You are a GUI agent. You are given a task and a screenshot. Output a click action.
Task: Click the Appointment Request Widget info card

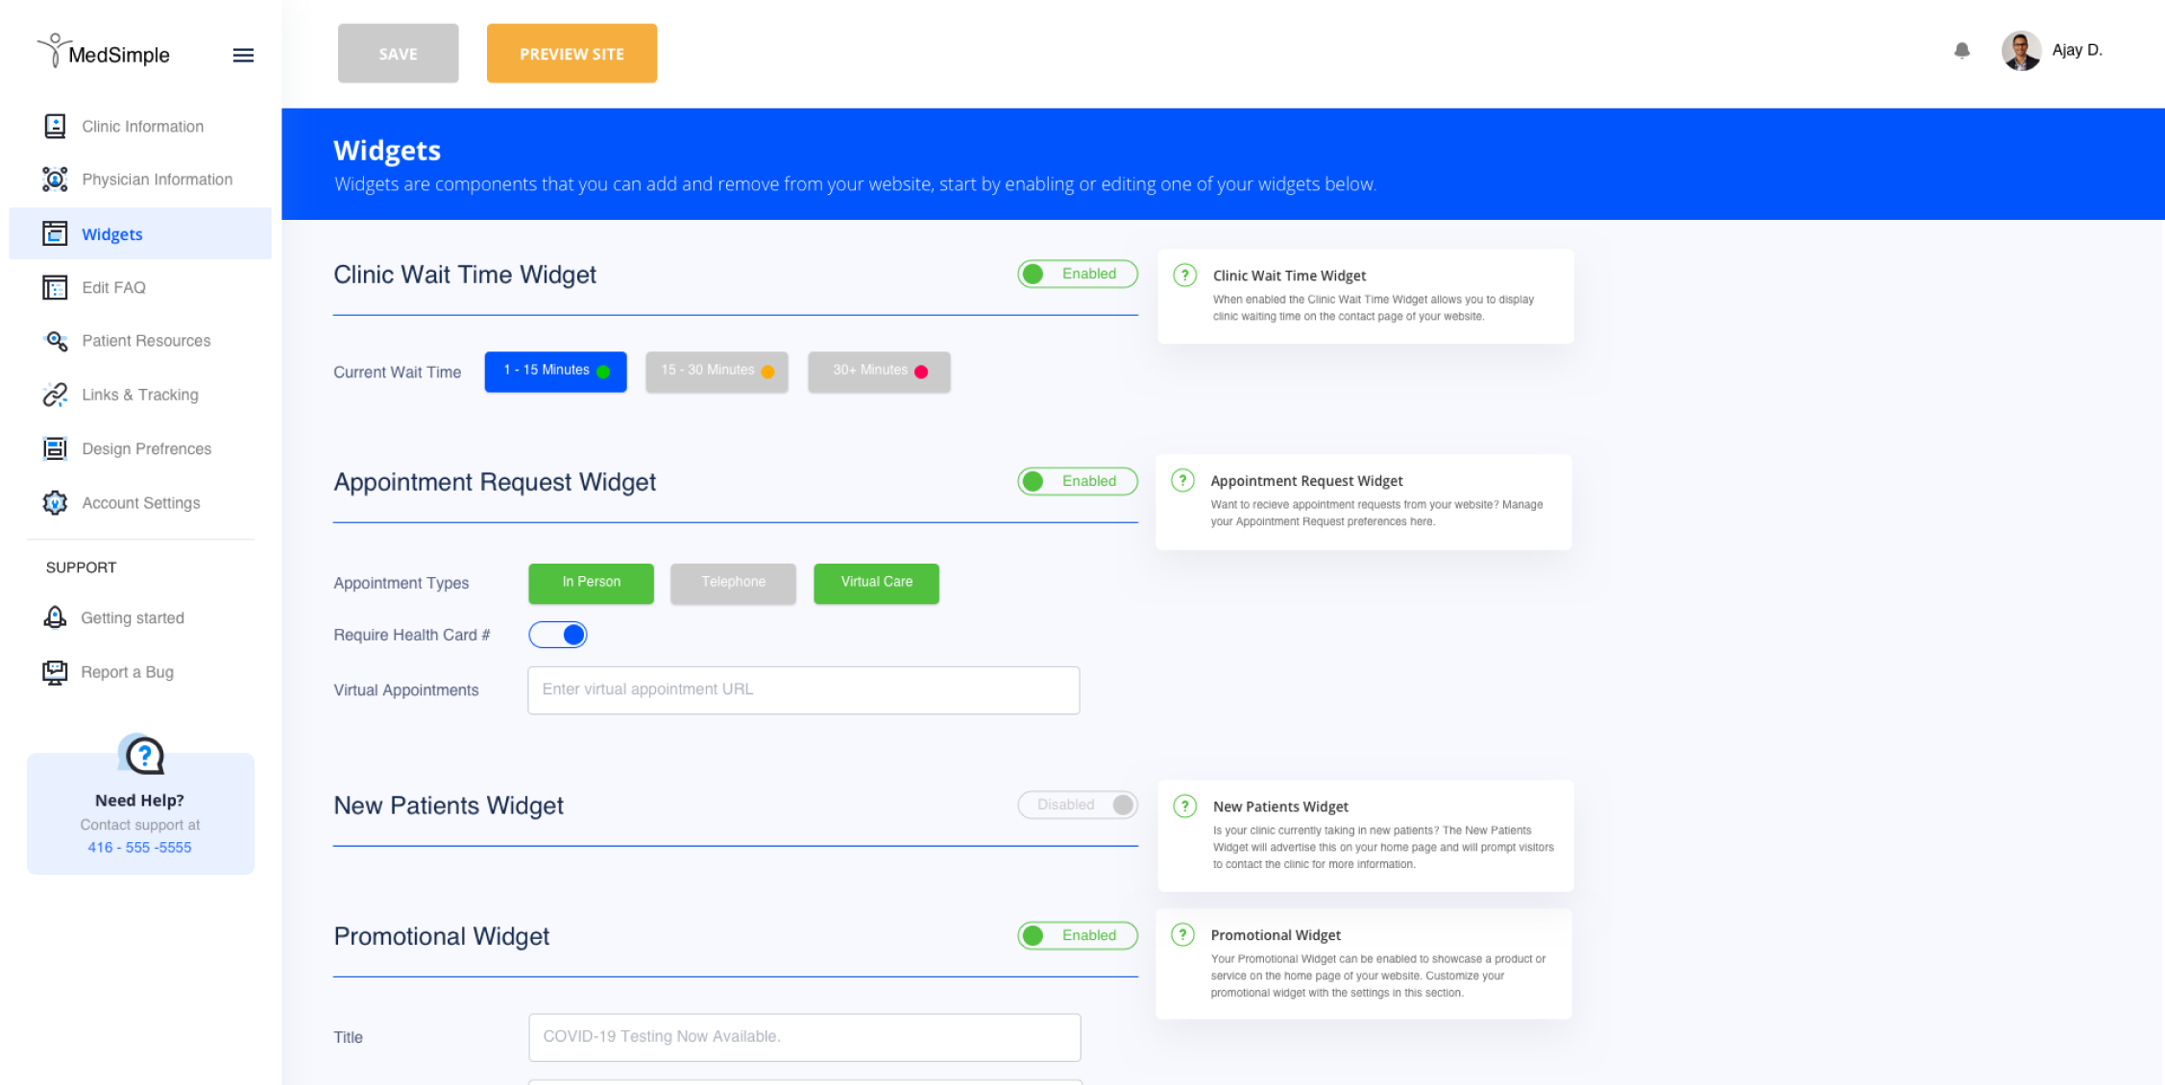coord(1364,502)
